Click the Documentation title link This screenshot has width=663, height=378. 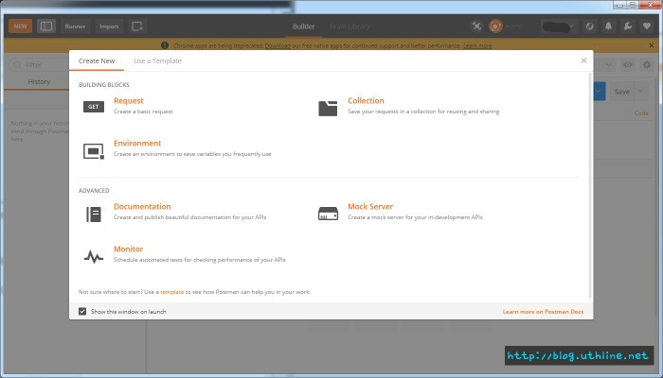point(142,206)
